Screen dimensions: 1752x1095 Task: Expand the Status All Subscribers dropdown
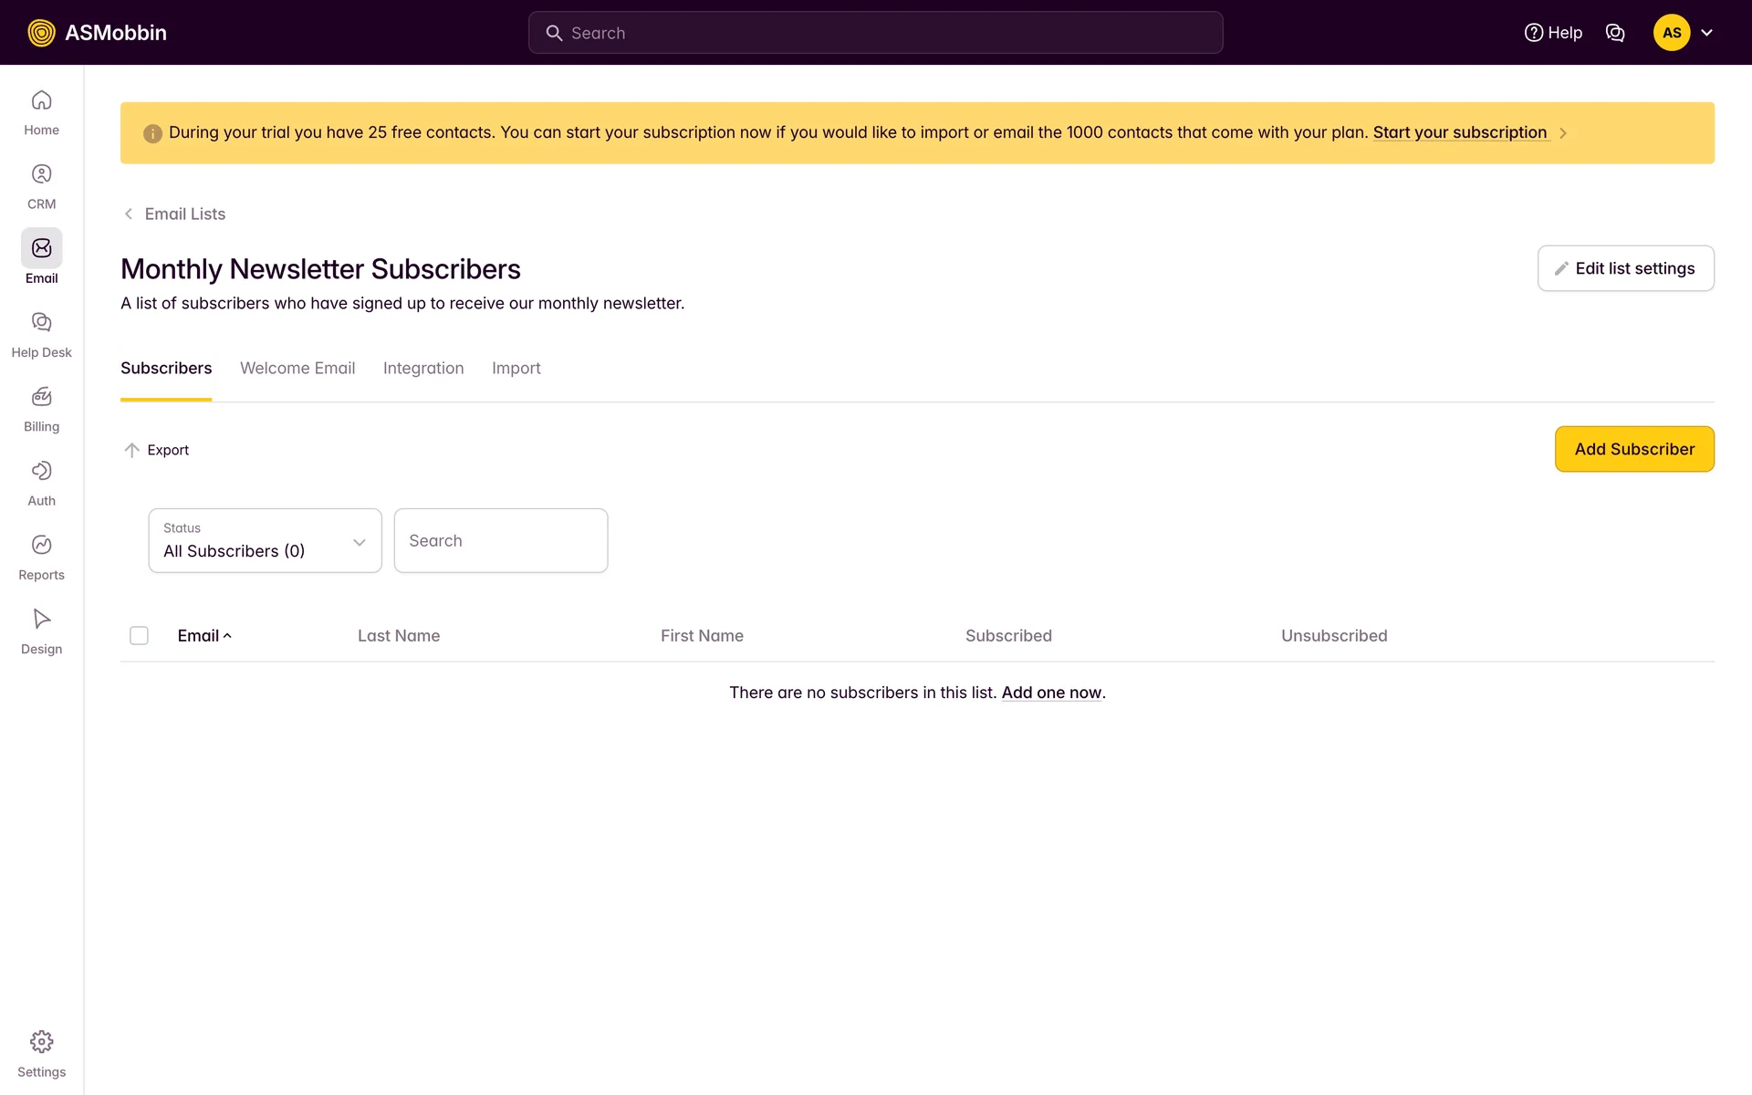[x=265, y=541]
